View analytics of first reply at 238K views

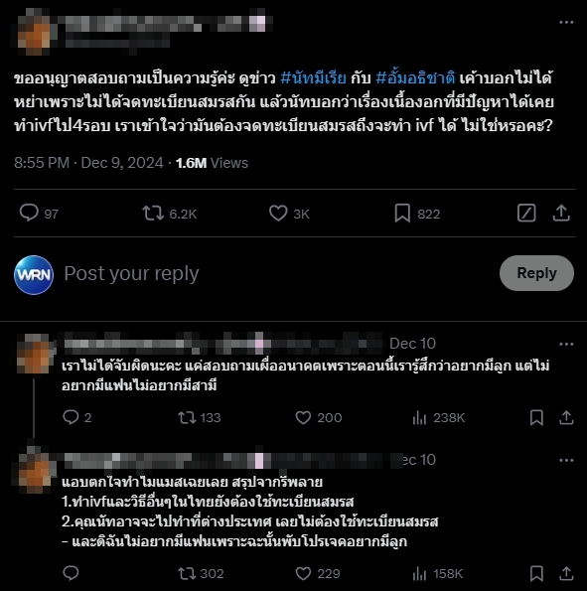click(419, 417)
